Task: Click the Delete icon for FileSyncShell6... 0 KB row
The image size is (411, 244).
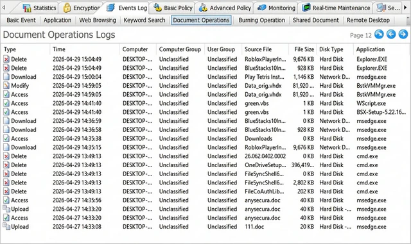Action: pos(6,174)
